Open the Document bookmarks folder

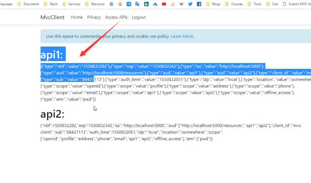(x=28, y=4)
